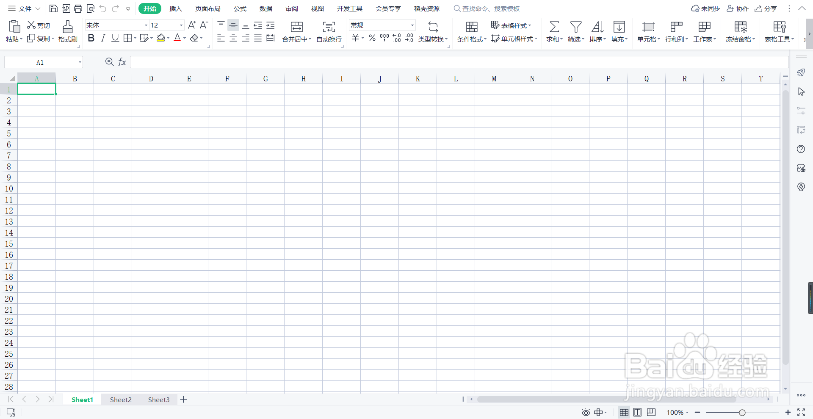813x419 pixels.
Task: Open the number format dropdown (常规)
Action: [412, 25]
